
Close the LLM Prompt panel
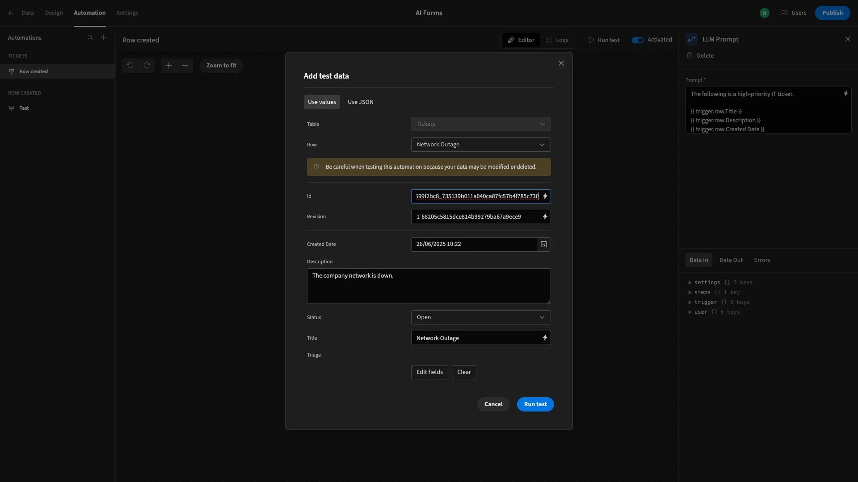click(x=848, y=39)
